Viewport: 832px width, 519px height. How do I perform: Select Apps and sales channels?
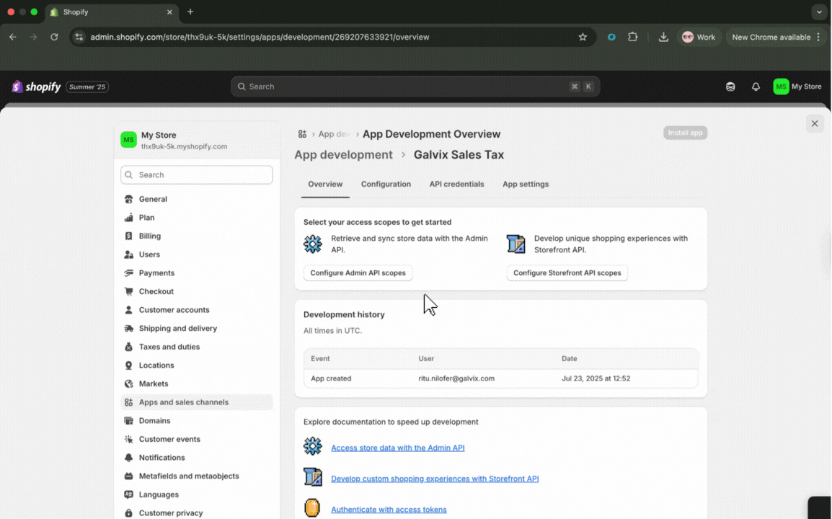click(196, 402)
